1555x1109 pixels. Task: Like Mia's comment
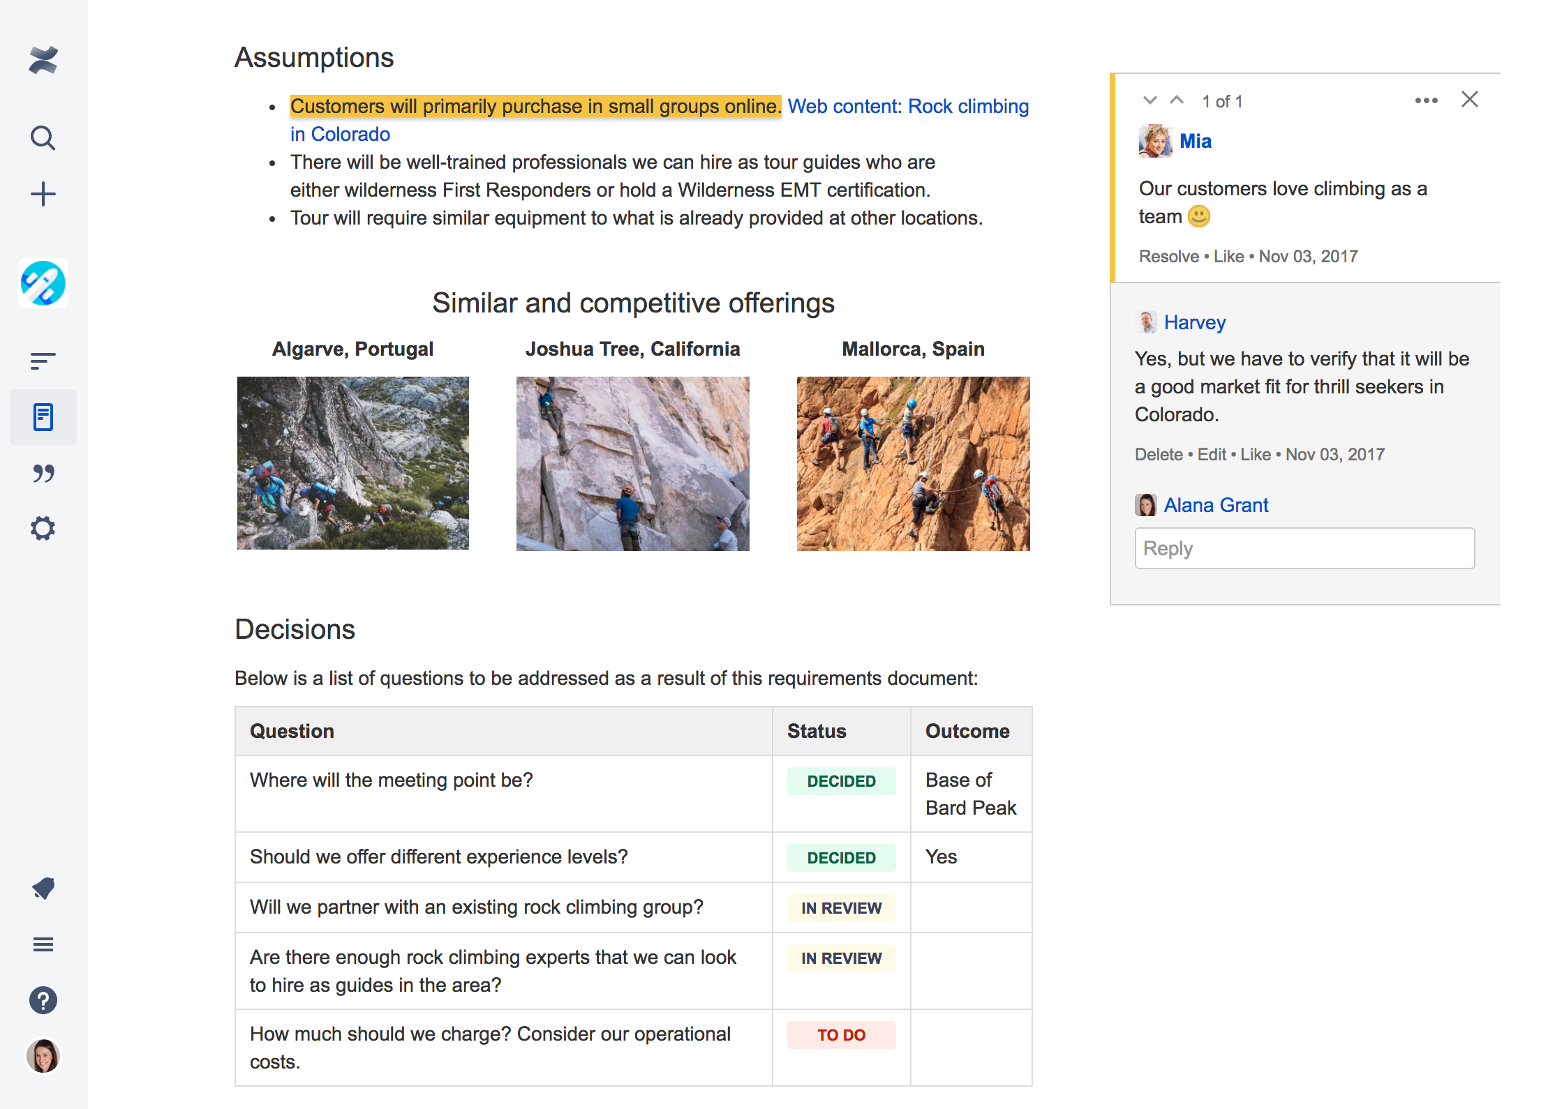tap(1228, 256)
